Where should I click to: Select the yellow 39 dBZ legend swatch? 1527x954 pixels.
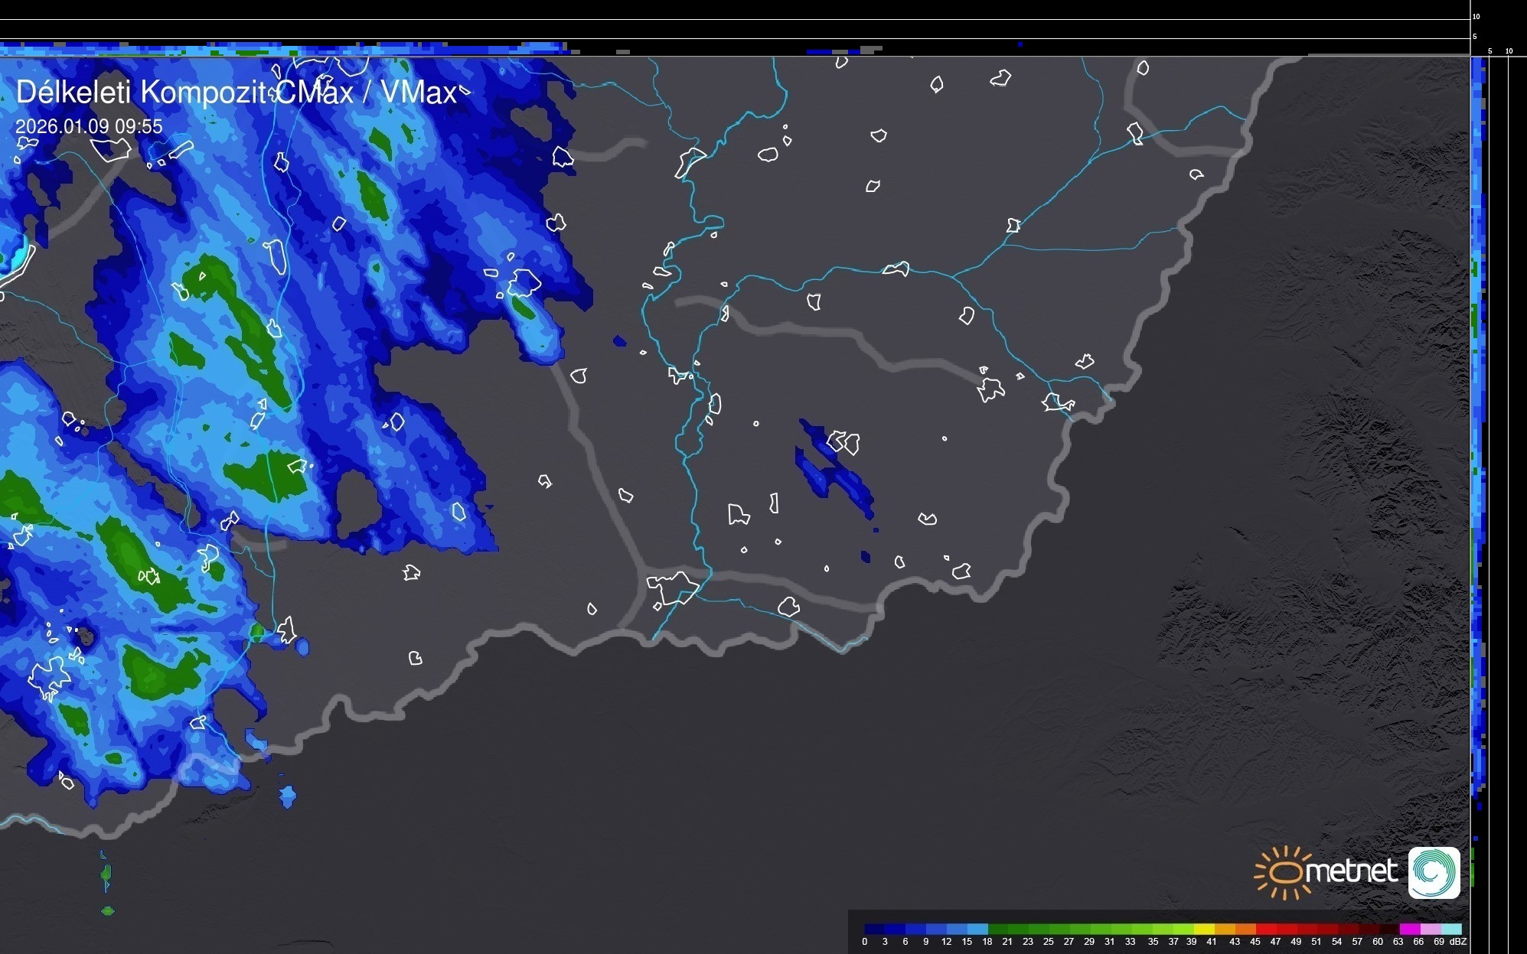coord(1204,929)
